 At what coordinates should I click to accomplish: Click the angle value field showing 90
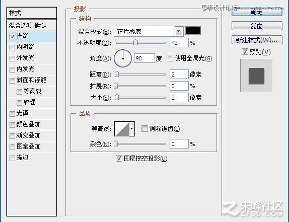click(144, 58)
